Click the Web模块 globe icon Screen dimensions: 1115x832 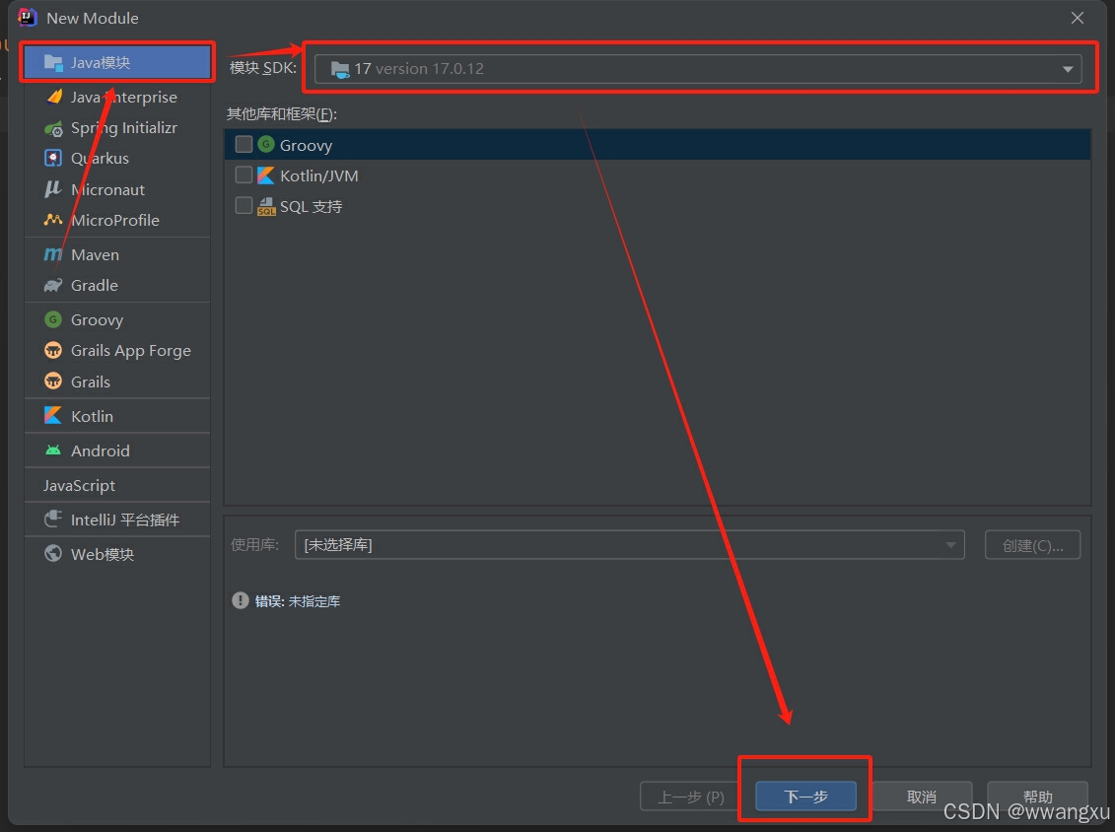point(53,553)
